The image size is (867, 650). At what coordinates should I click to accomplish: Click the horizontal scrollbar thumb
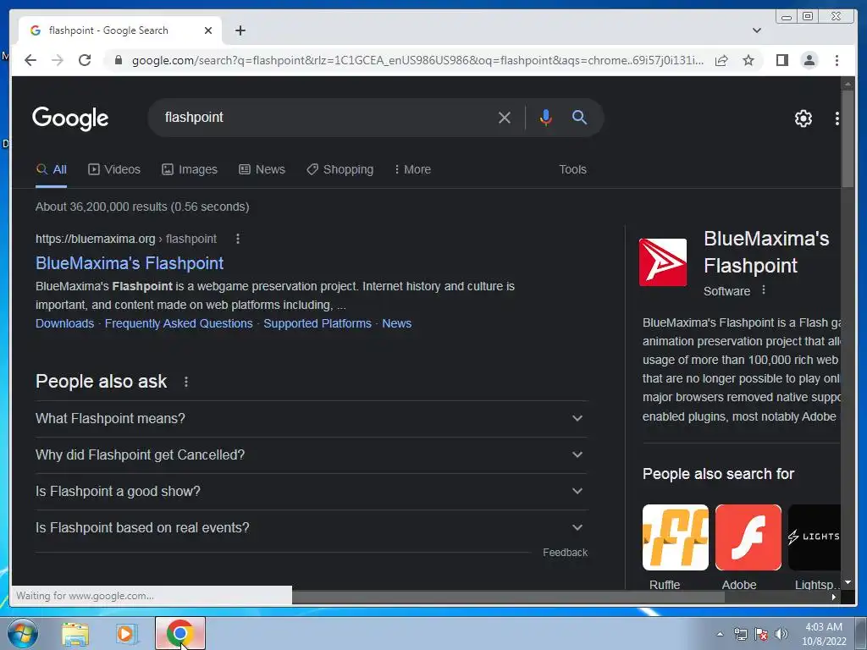[x=508, y=597]
